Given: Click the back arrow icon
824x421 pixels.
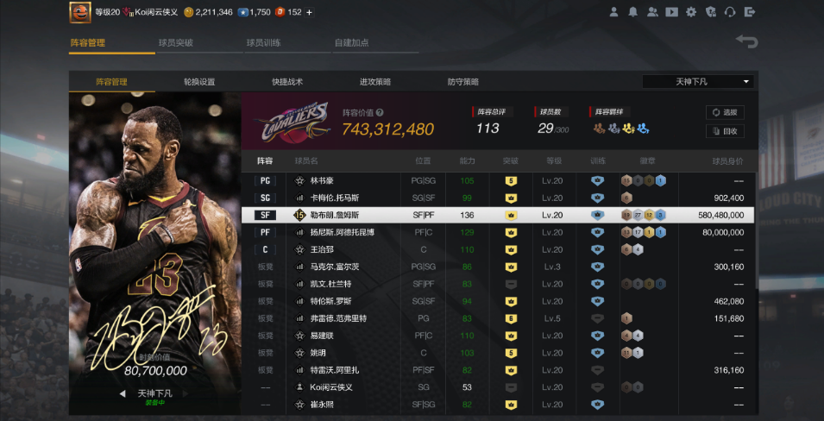Looking at the screenshot, I should tap(746, 42).
